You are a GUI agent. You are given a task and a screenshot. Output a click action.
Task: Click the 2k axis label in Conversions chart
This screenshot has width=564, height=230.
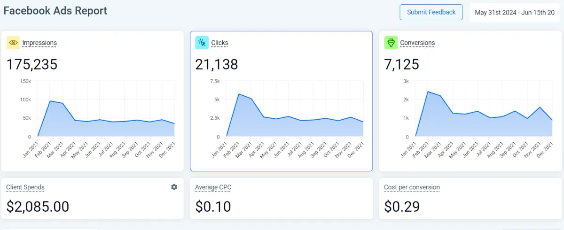click(406, 100)
